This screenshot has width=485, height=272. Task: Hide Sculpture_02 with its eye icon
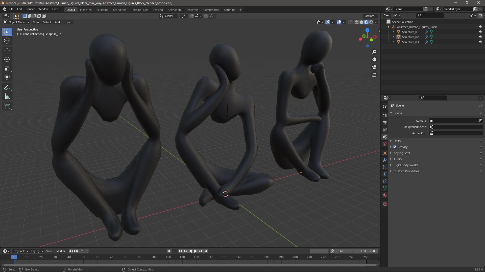pyautogui.click(x=480, y=37)
